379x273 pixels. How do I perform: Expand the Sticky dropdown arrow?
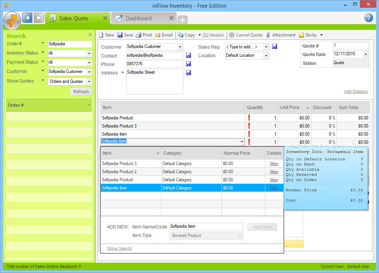click(322, 35)
